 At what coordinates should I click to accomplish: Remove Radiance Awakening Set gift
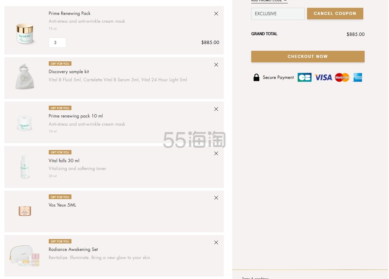point(216,242)
